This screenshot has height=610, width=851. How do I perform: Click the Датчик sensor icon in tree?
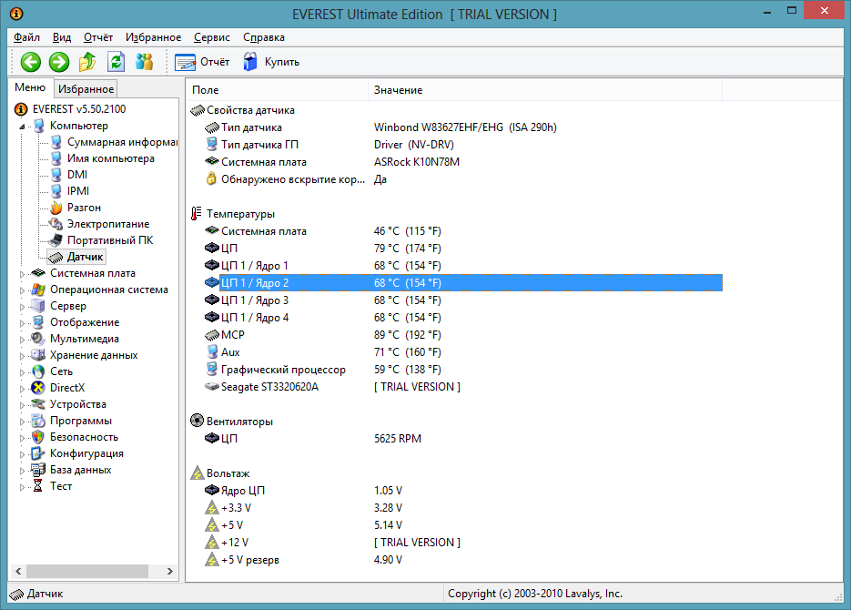click(x=56, y=258)
